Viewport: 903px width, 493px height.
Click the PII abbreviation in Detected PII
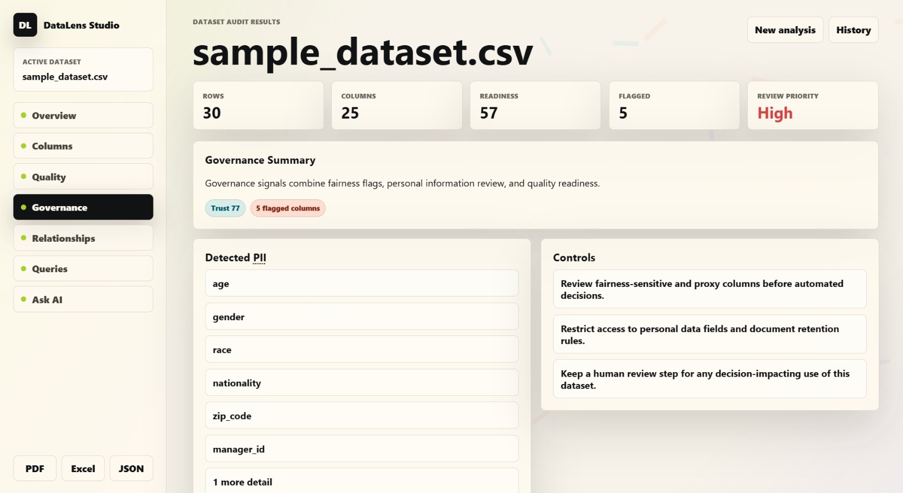259,258
